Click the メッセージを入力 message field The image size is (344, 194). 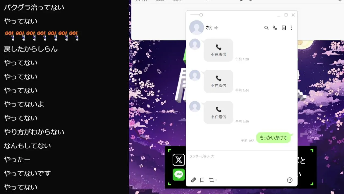242,163
